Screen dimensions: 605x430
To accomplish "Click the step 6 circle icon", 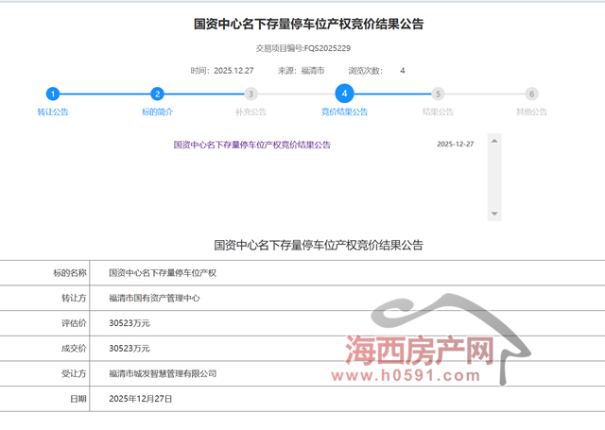I will [532, 94].
